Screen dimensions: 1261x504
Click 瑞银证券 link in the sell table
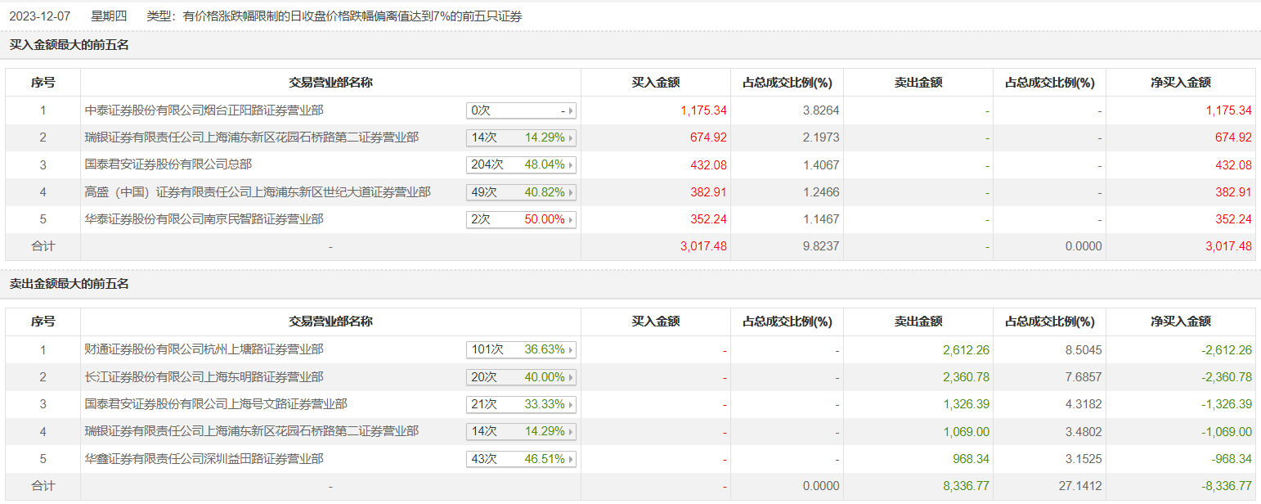click(x=252, y=431)
